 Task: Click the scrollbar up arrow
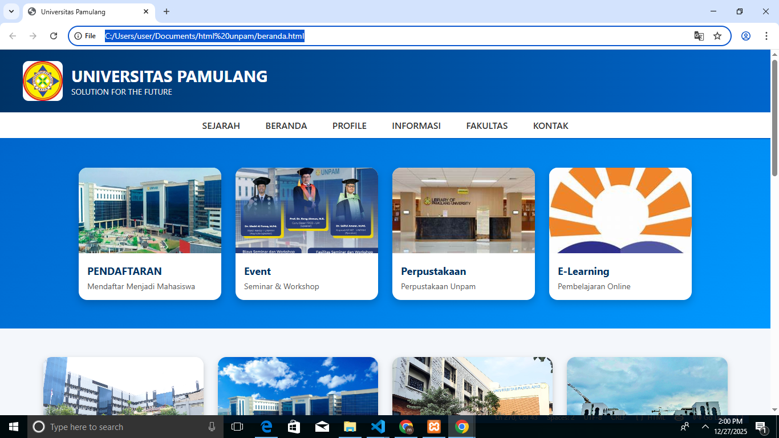[x=774, y=54]
